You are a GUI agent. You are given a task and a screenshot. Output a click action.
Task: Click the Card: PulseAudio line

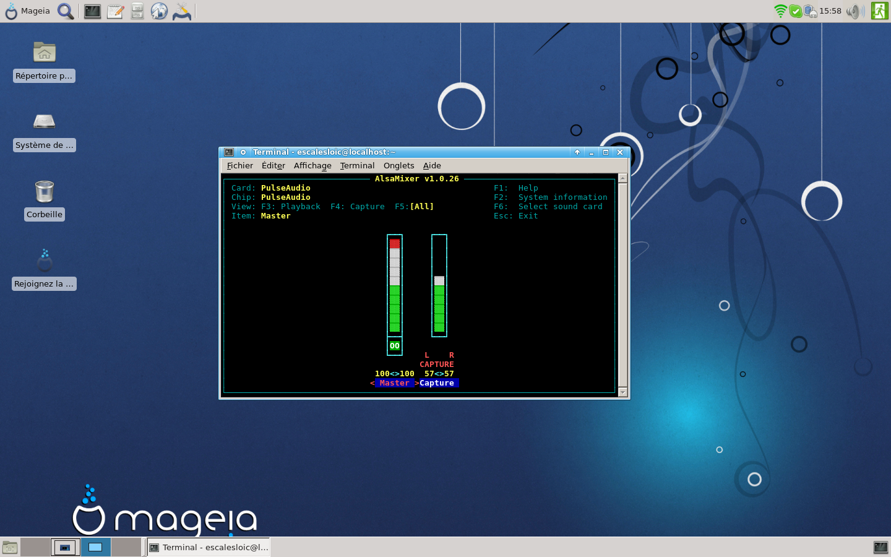coord(271,188)
